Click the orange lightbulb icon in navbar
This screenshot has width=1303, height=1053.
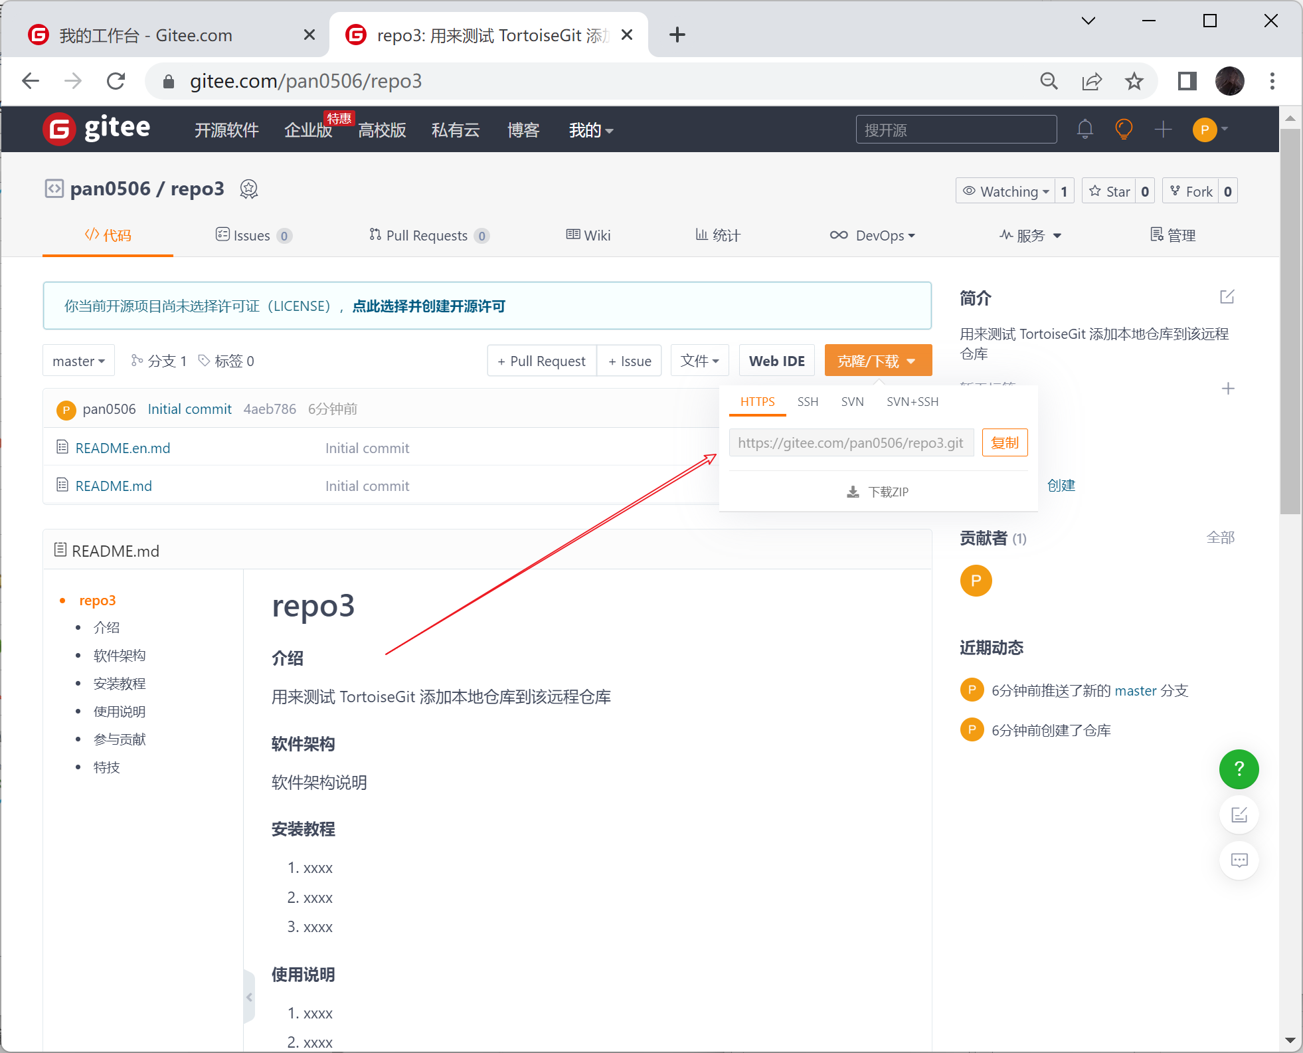pyautogui.click(x=1123, y=129)
